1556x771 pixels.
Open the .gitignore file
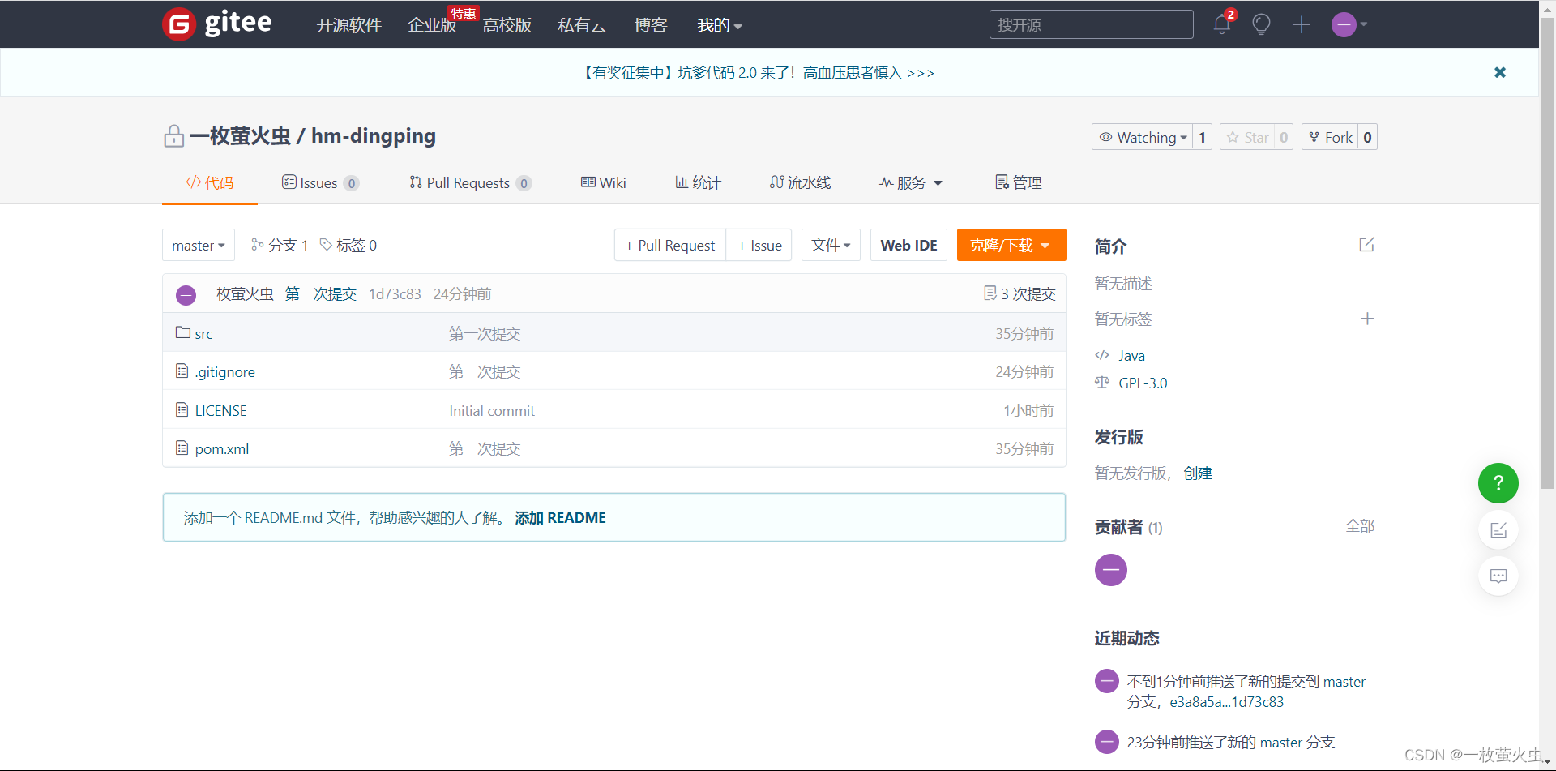[x=225, y=371]
